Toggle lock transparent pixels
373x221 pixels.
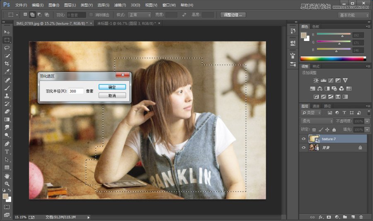(x=314, y=130)
